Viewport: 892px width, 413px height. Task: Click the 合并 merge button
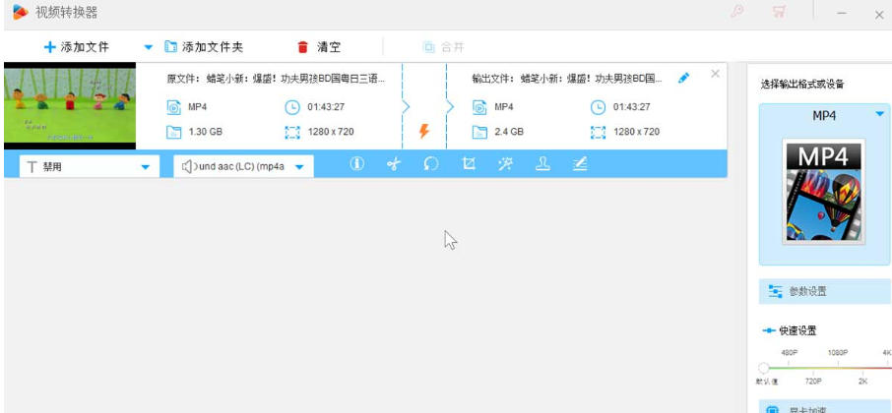[x=444, y=47]
